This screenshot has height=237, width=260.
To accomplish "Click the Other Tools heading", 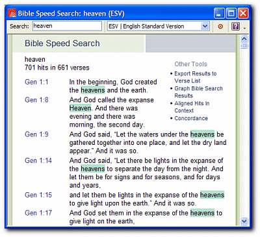I will coord(190,64).
